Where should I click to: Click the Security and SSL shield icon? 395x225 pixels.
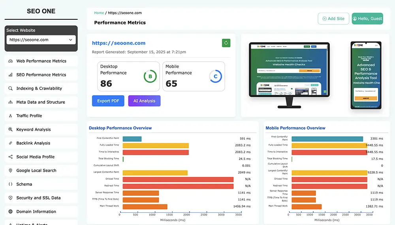(x=10, y=198)
